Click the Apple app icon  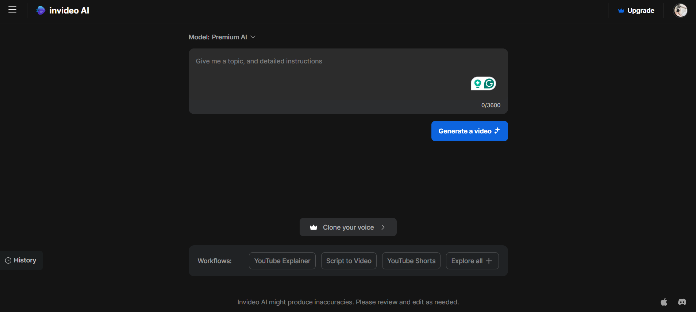[664, 302]
